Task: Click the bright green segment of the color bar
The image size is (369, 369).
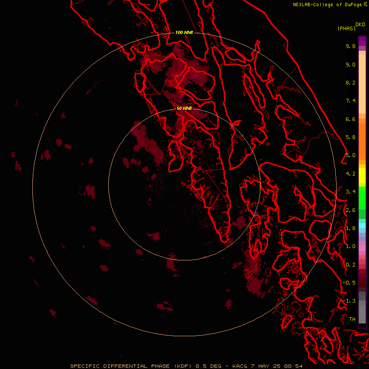Action: [x=362, y=198]
